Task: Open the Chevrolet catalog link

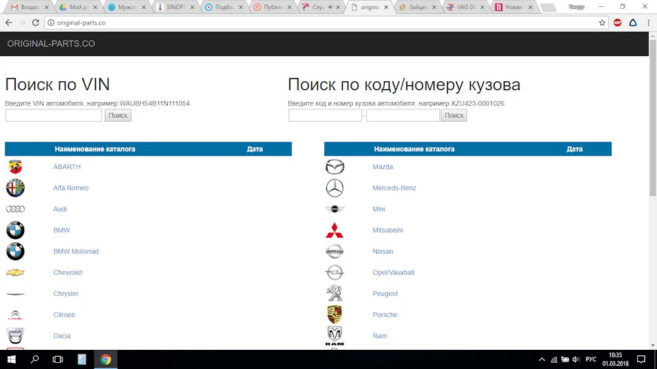Action: click(68, 273)
